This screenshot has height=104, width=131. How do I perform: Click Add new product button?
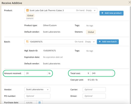click(111, 13)
